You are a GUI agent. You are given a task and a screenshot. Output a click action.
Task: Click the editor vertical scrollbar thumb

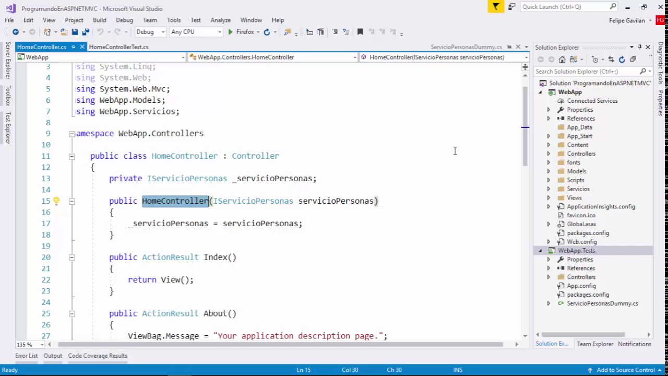(x=525, y=125)
